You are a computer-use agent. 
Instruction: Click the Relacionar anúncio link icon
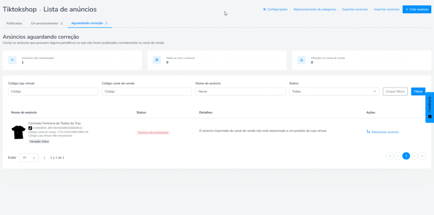click(x=368, y=132)
